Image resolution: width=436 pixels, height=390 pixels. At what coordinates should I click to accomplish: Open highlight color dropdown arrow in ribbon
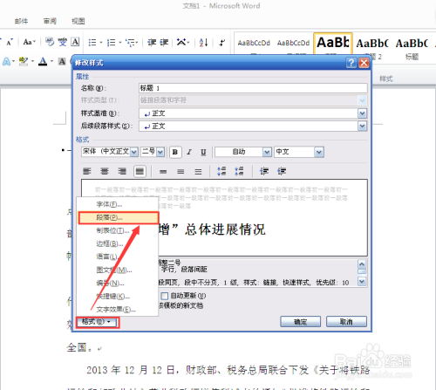[32, 61]
